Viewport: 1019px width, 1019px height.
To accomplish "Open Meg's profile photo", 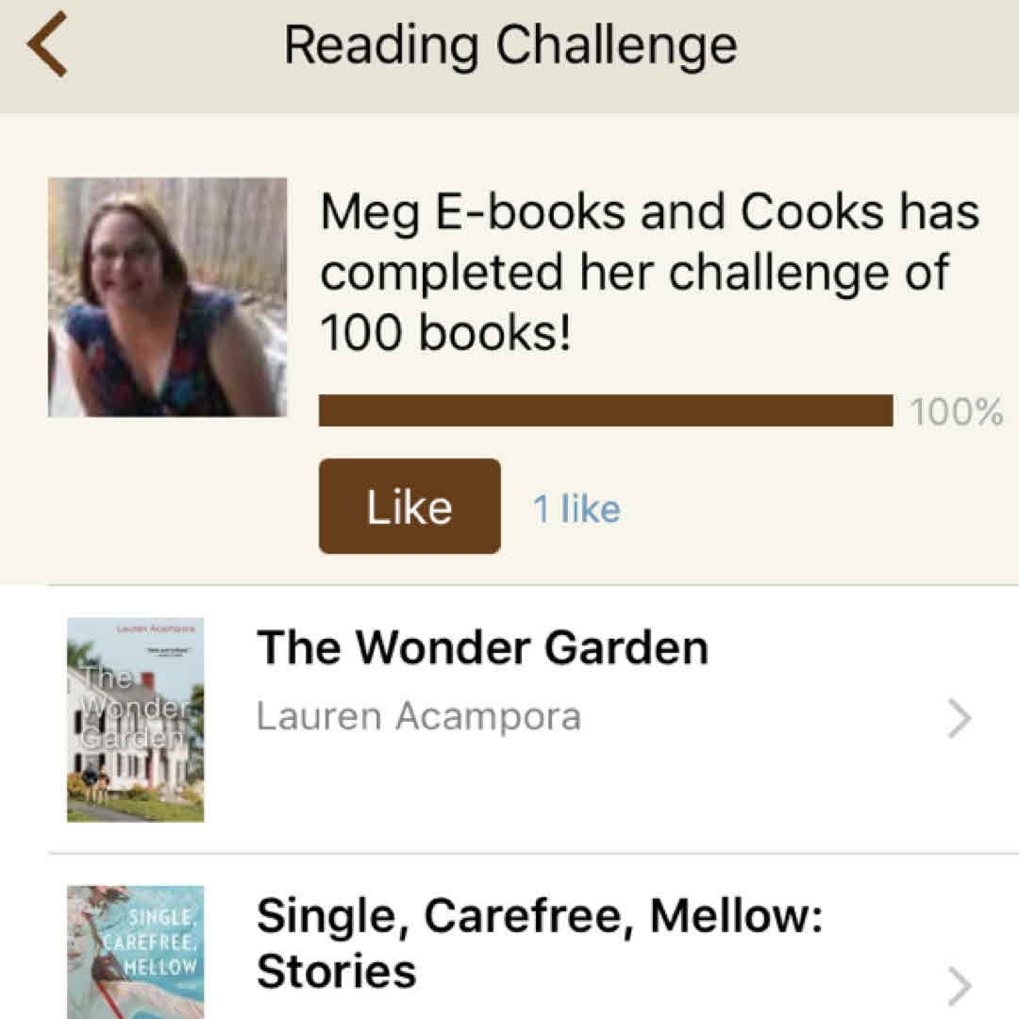I will pyautogui.click(x=168, y=297).
